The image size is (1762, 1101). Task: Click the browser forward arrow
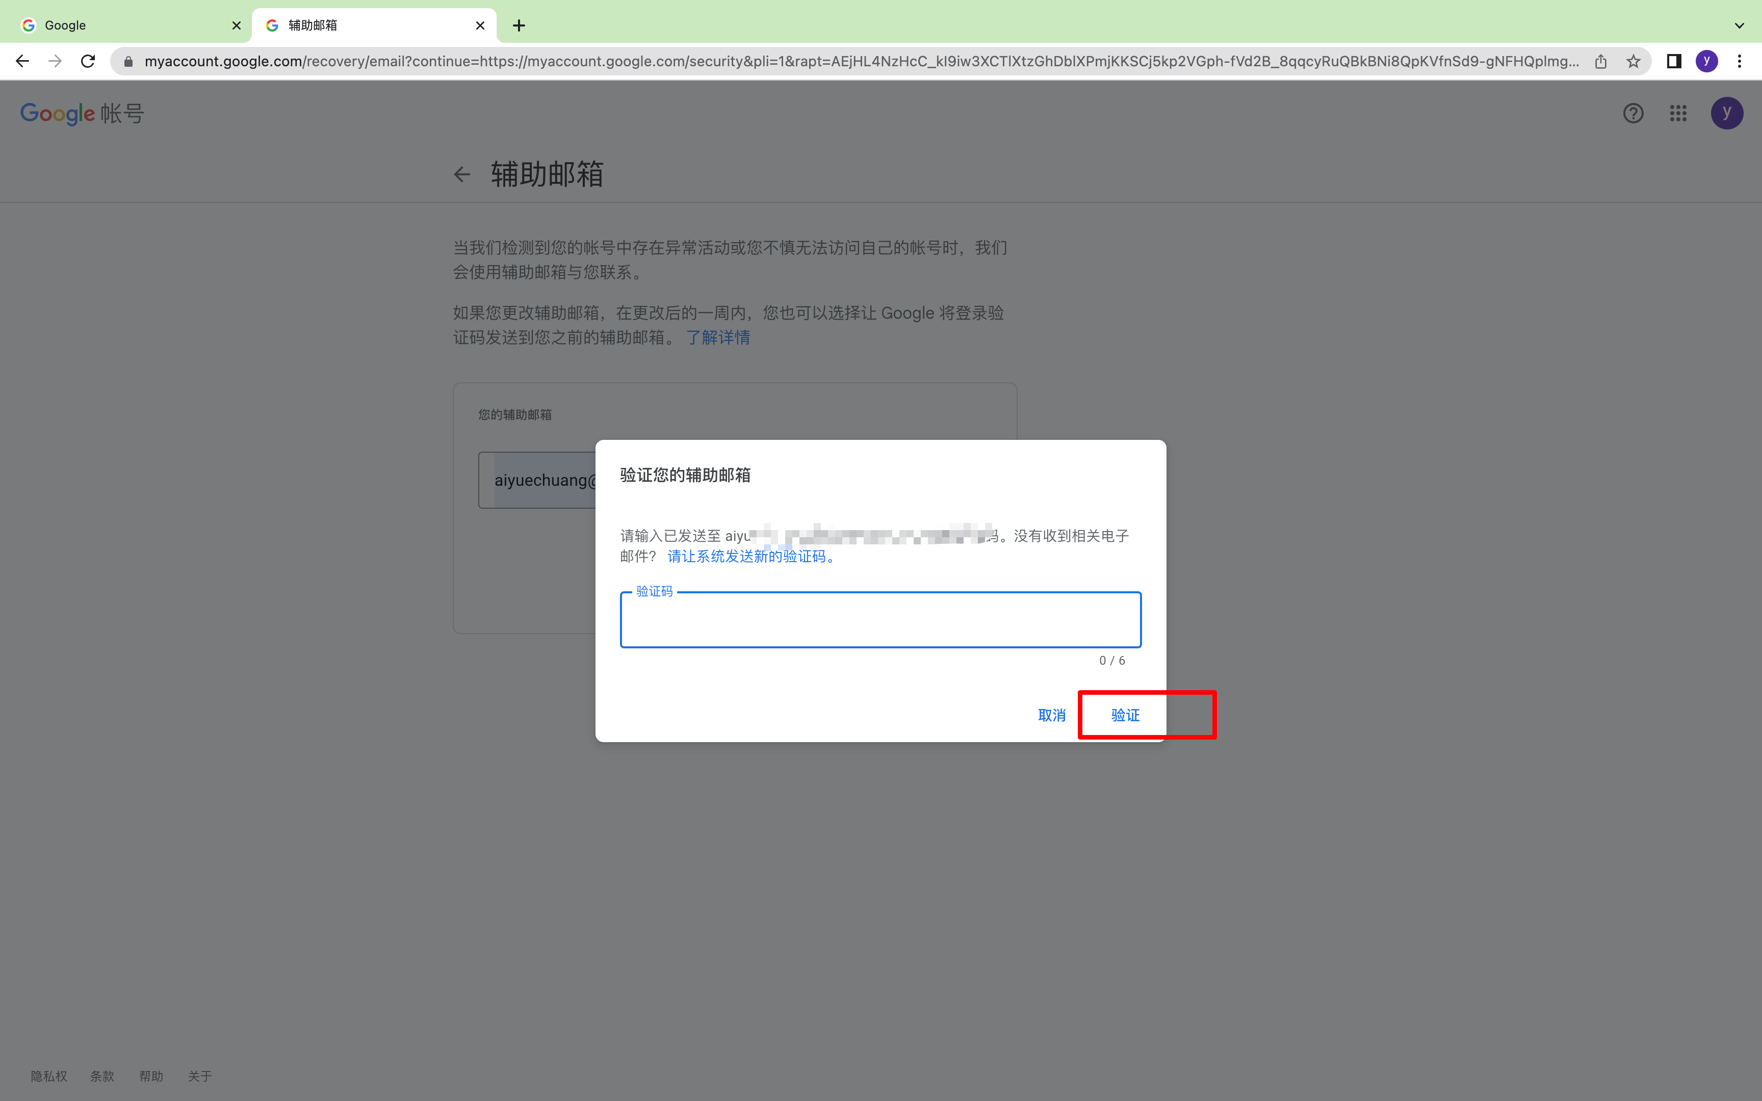(x=56, y=61)
